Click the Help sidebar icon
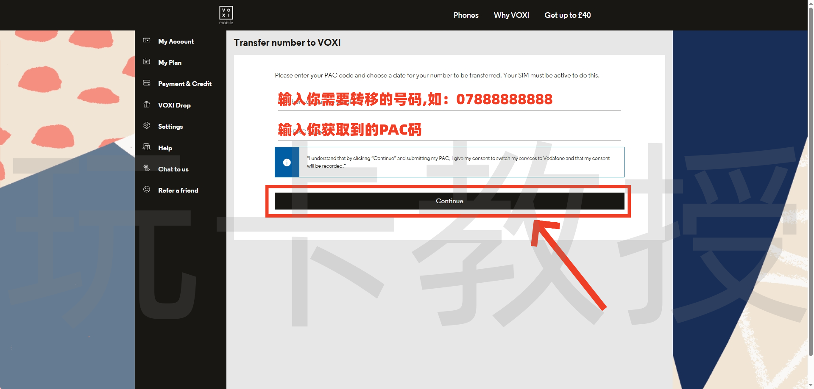This screenshot has width=814, height=389. pos(147,147)
